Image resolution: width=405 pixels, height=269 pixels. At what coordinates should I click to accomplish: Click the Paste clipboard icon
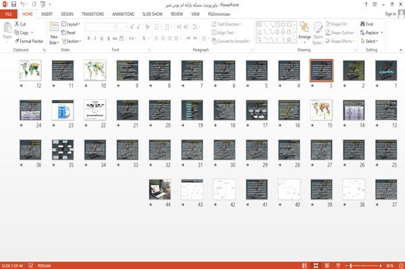click(x=7, y=28)
